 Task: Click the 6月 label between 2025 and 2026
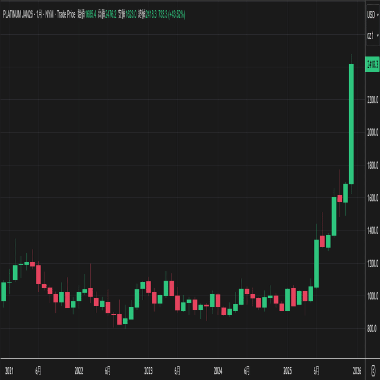[316, 371]
